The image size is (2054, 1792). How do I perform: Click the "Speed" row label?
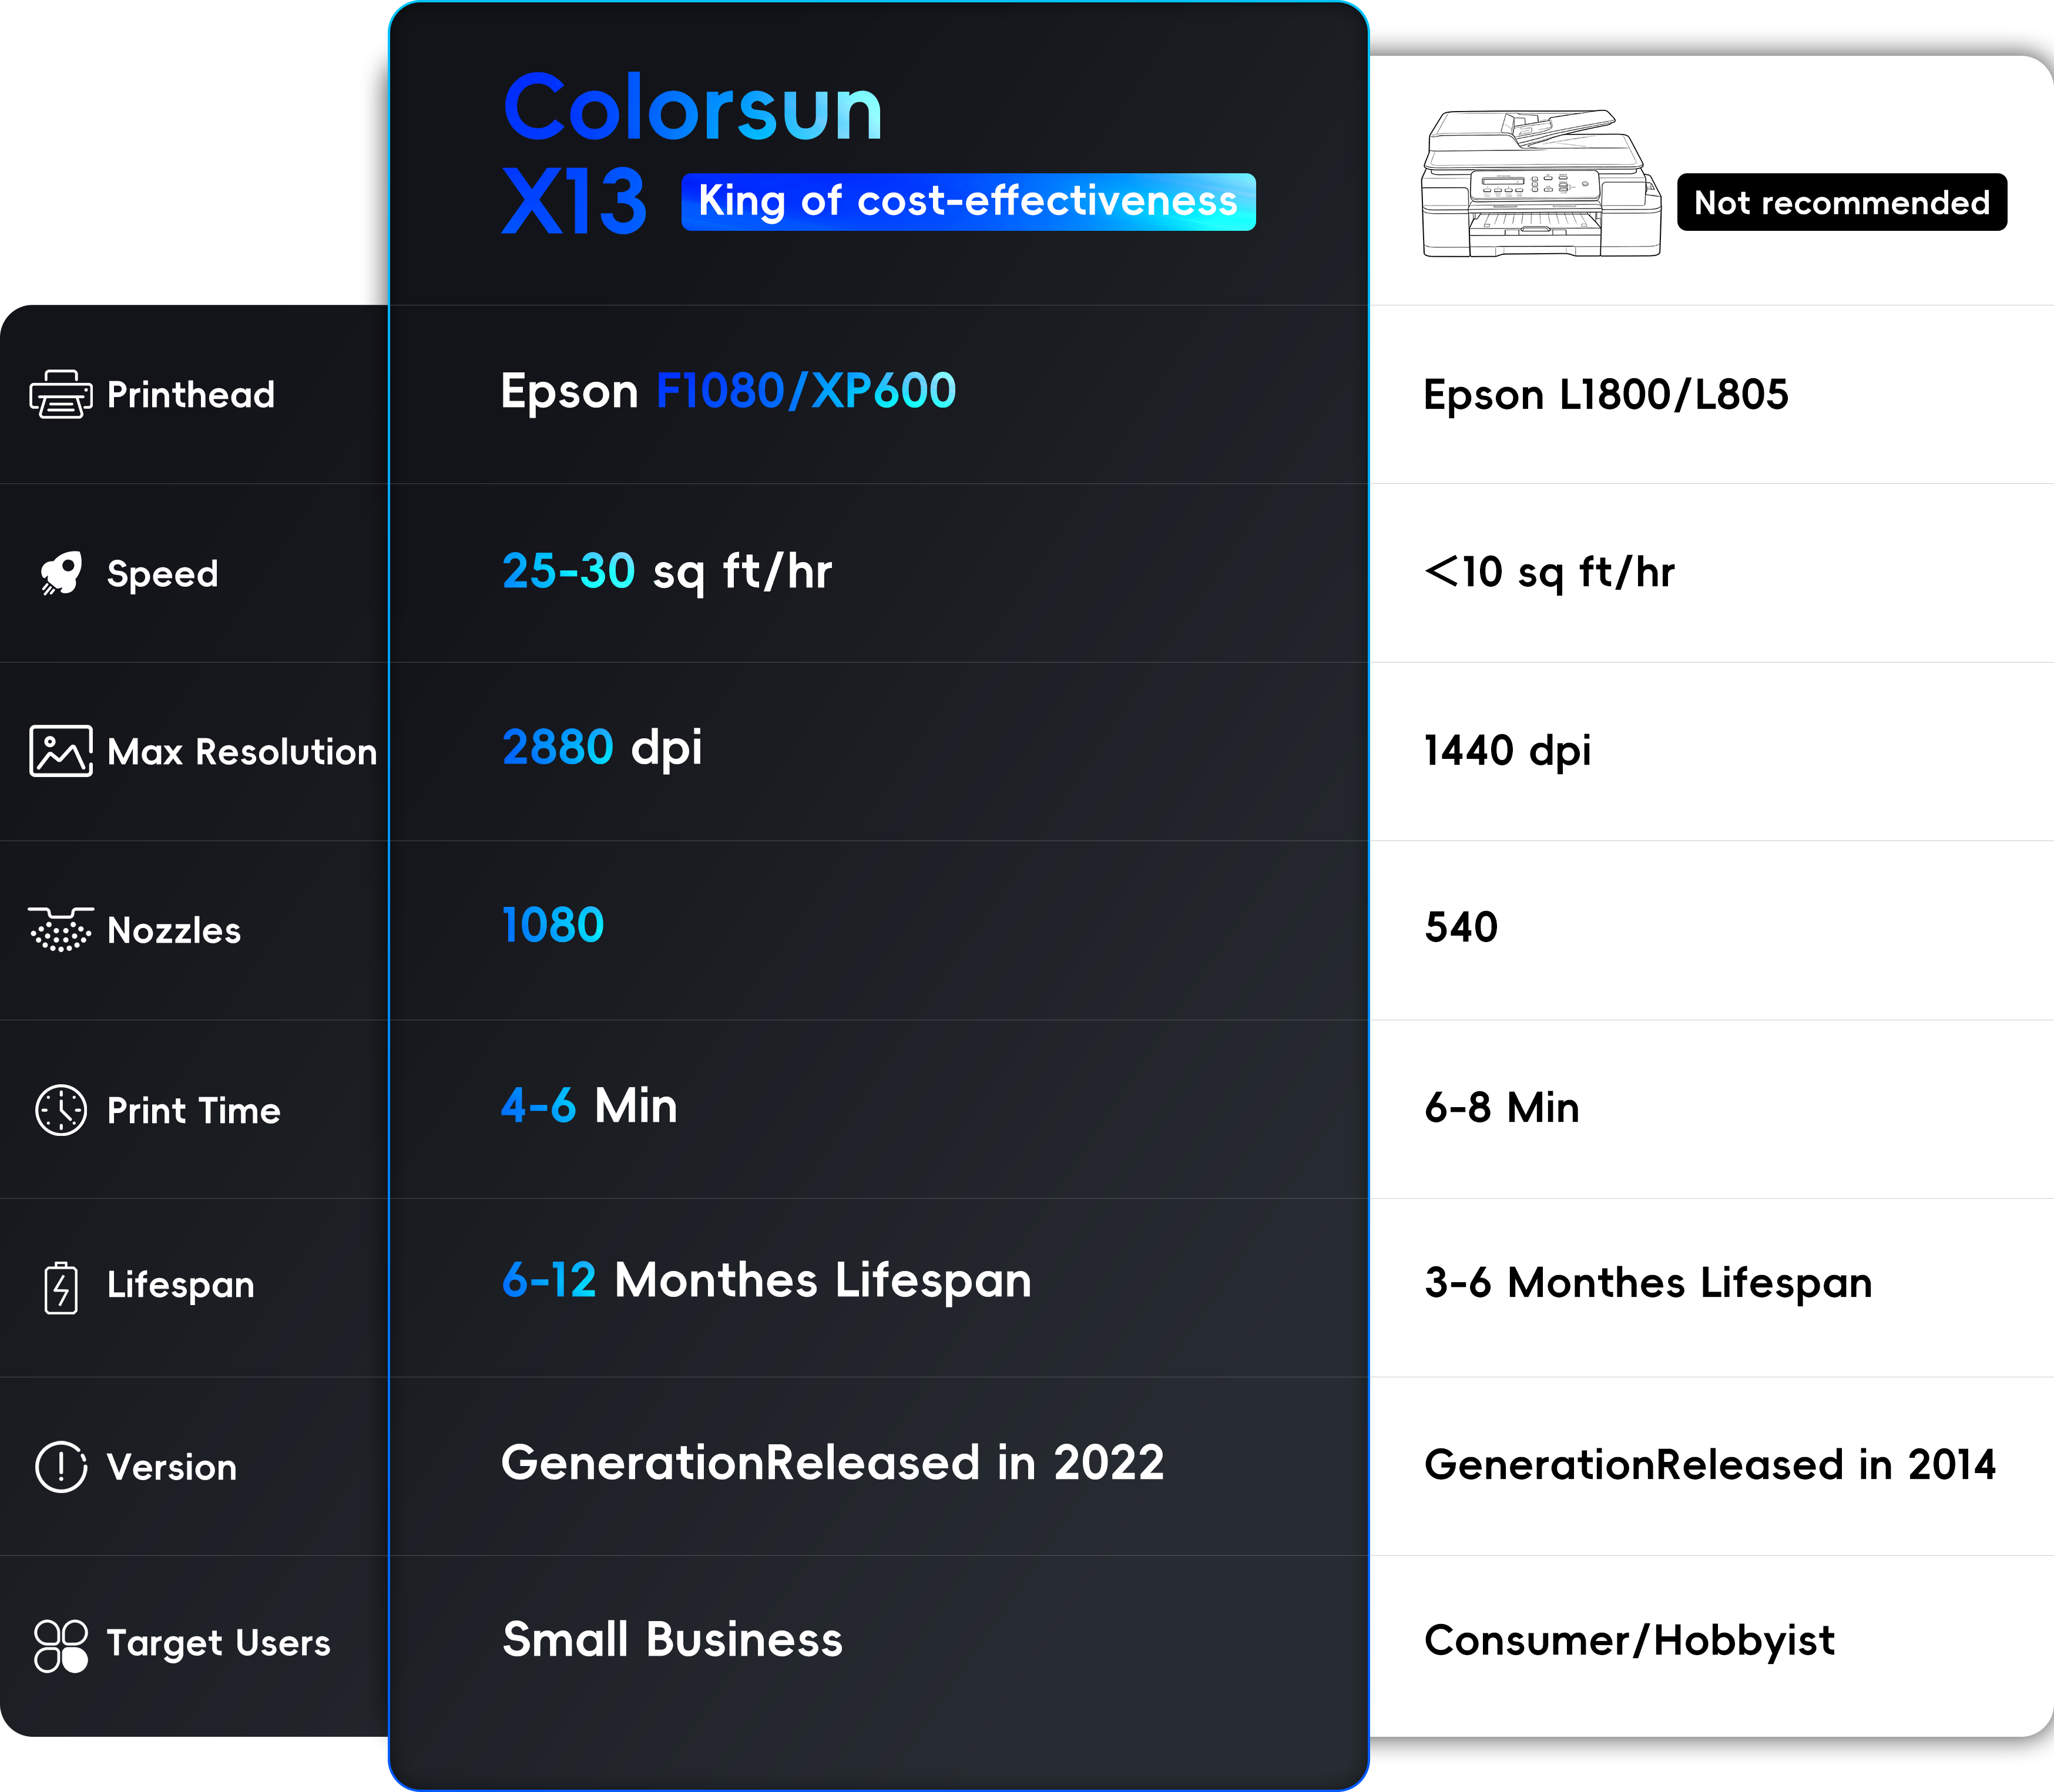point(162,574)
